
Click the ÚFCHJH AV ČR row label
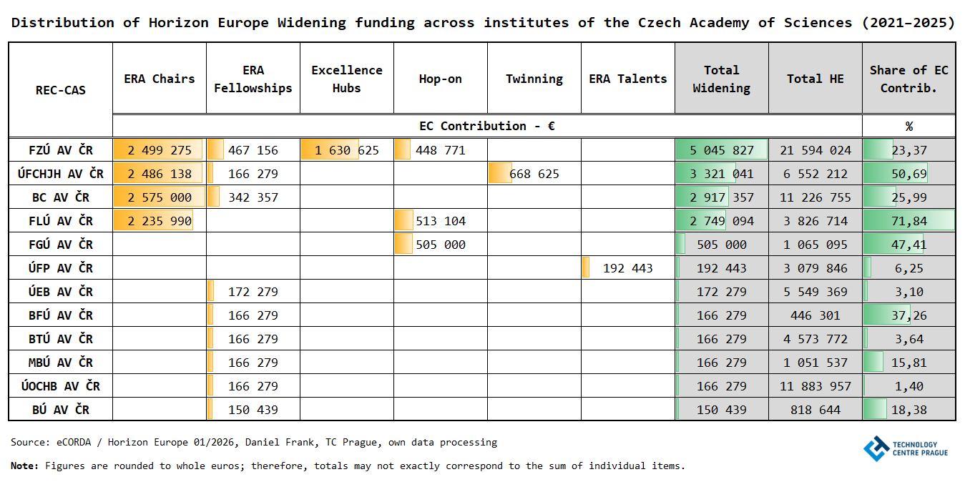coord(61,174)
